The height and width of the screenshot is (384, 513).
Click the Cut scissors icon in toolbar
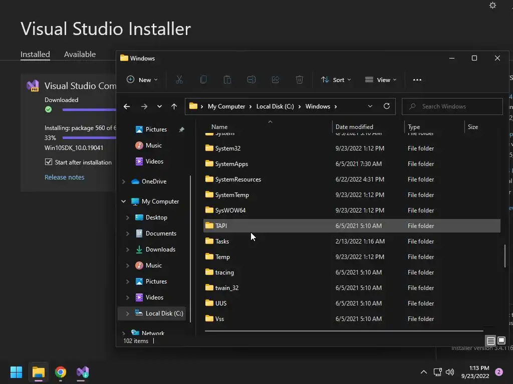pyautogui.click(x=179, y=79)
